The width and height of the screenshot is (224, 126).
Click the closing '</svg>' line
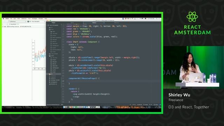point(76,97)
